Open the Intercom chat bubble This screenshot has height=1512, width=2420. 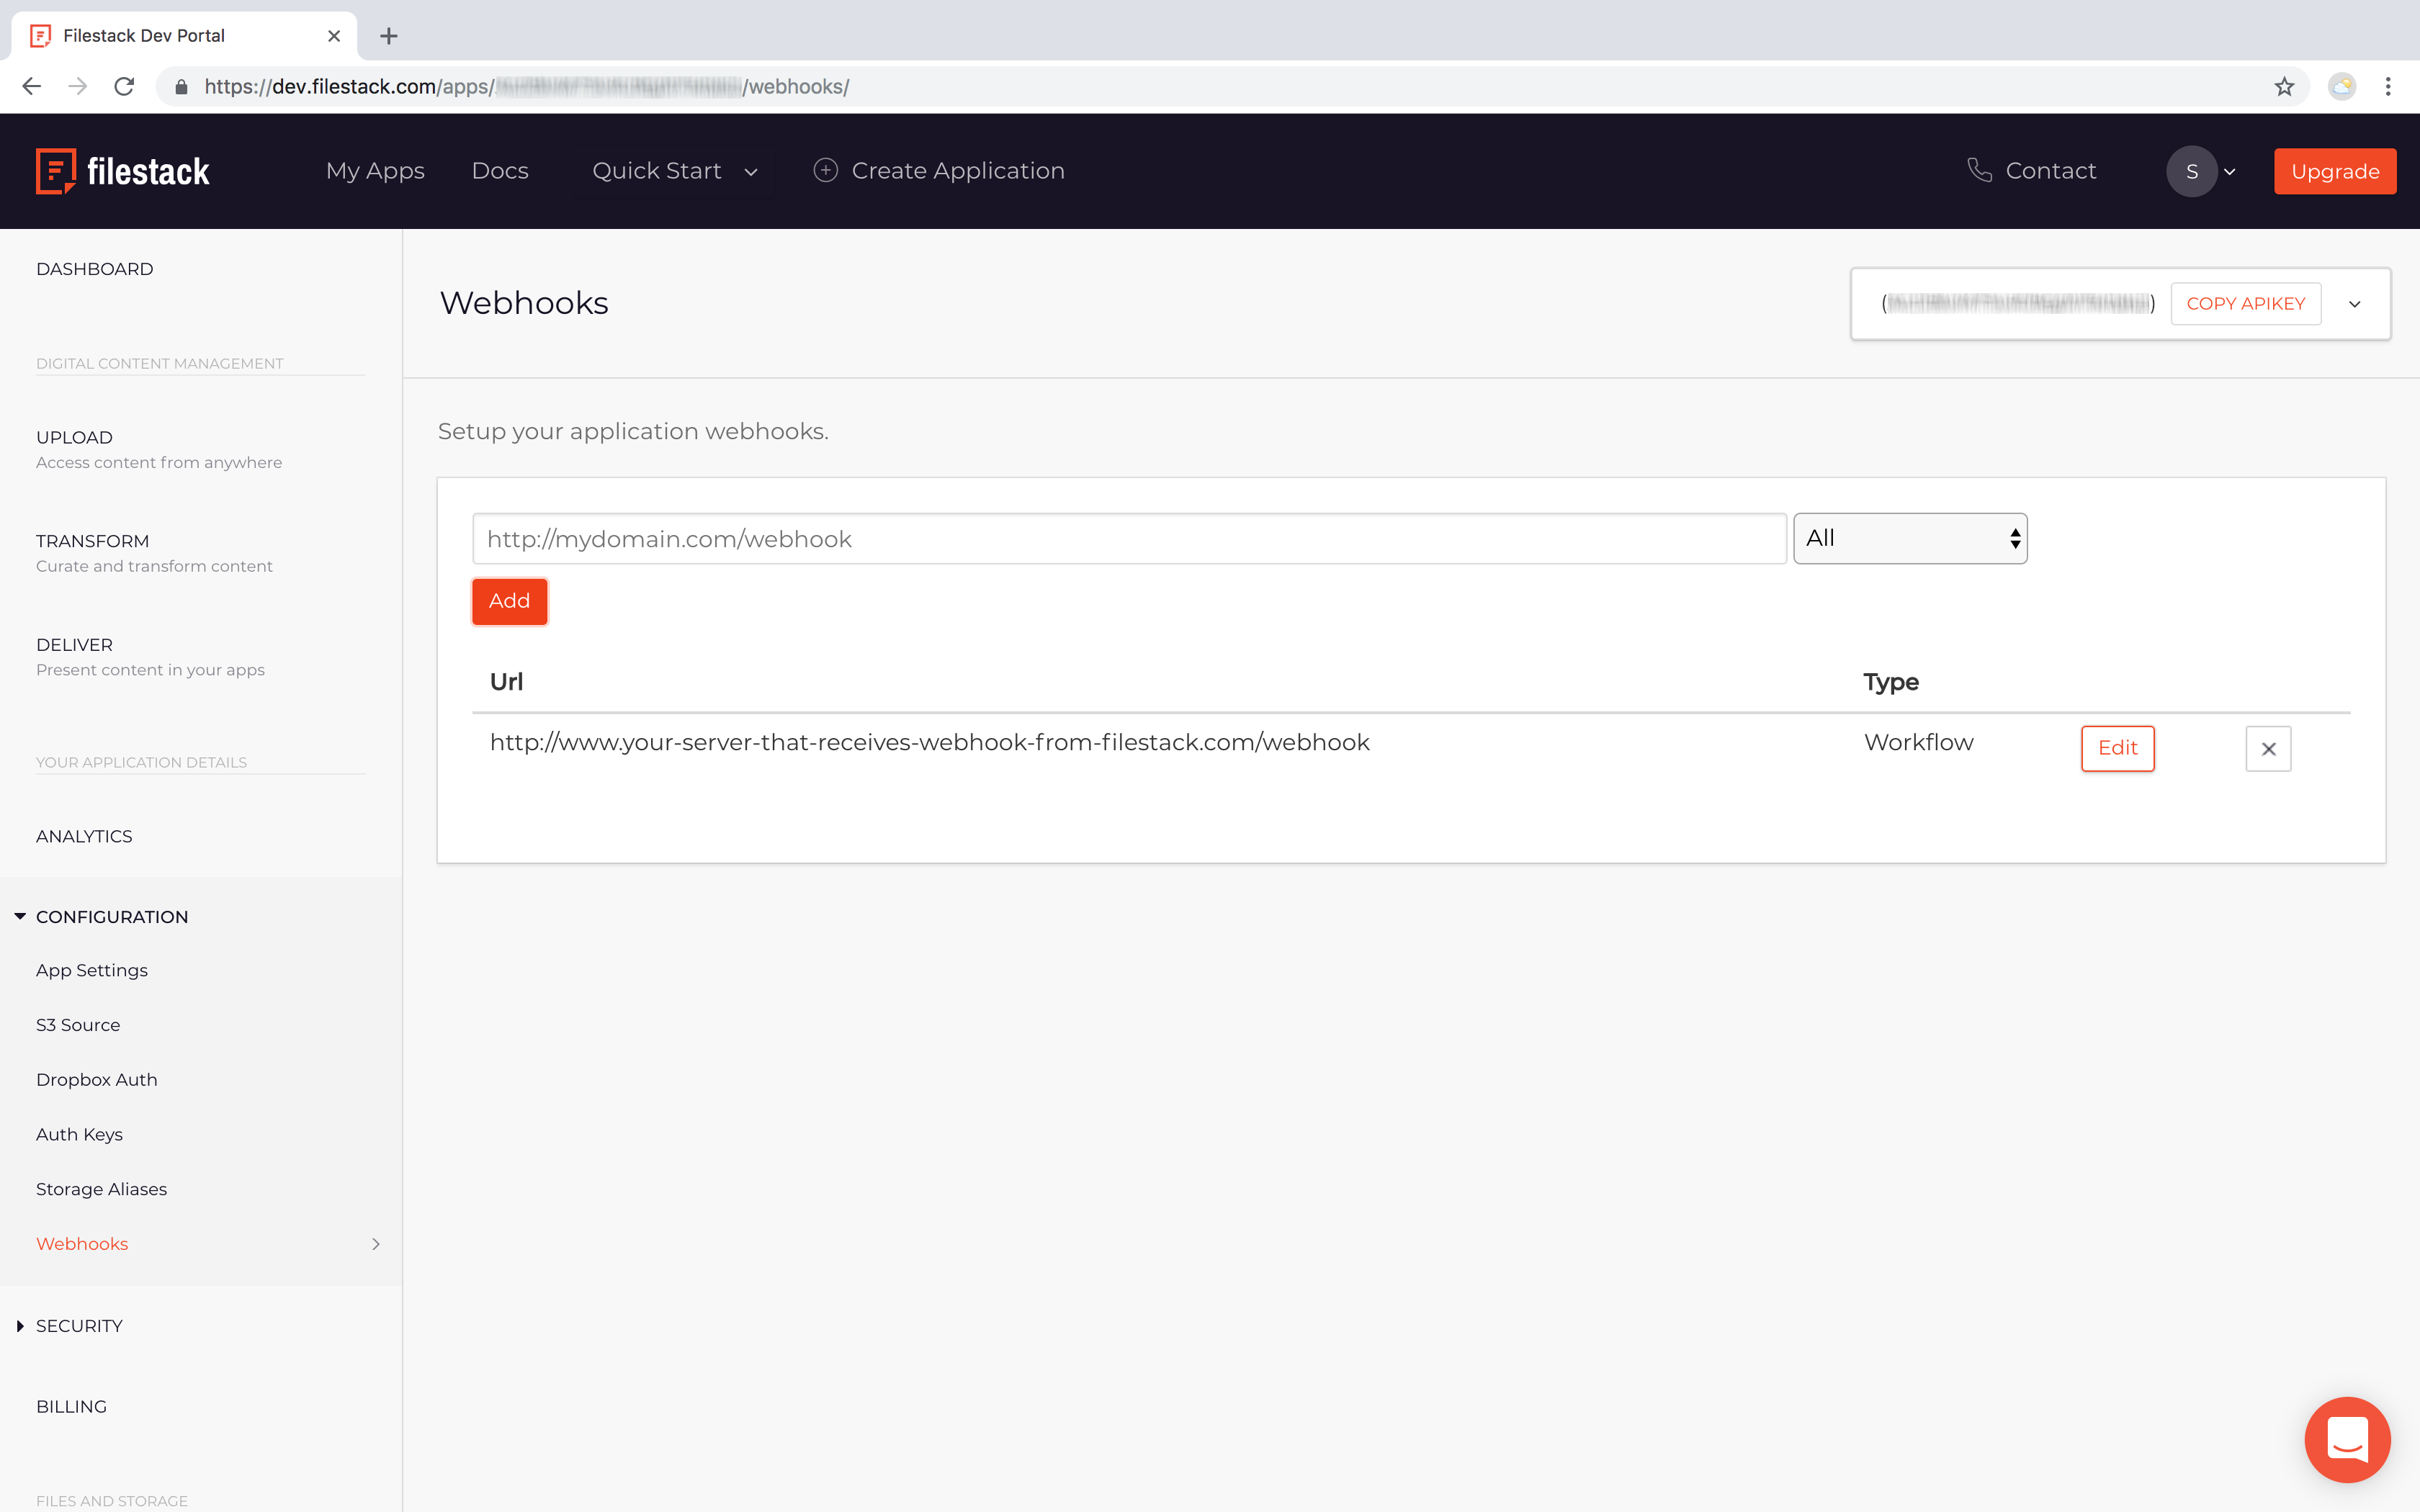click(x=2347, y=1439)
